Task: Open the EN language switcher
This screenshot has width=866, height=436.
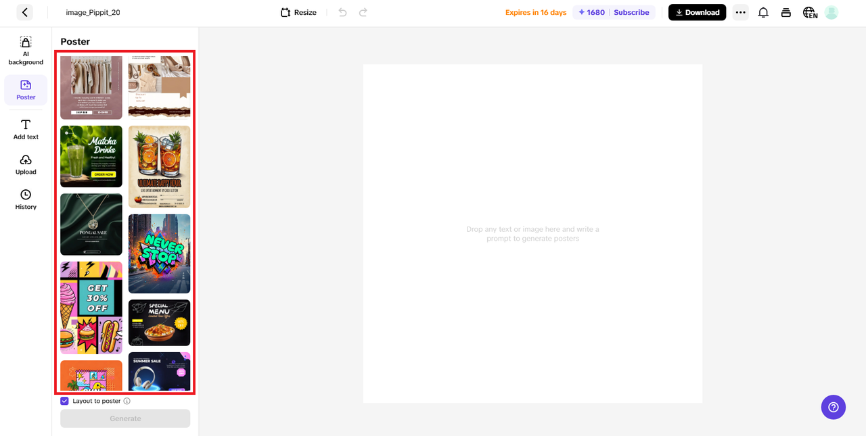Action: [810, 12]
